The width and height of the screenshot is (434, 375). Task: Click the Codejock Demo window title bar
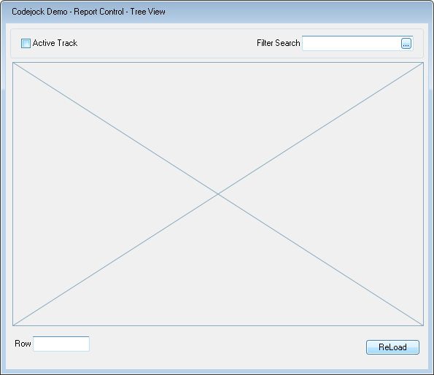217,12
